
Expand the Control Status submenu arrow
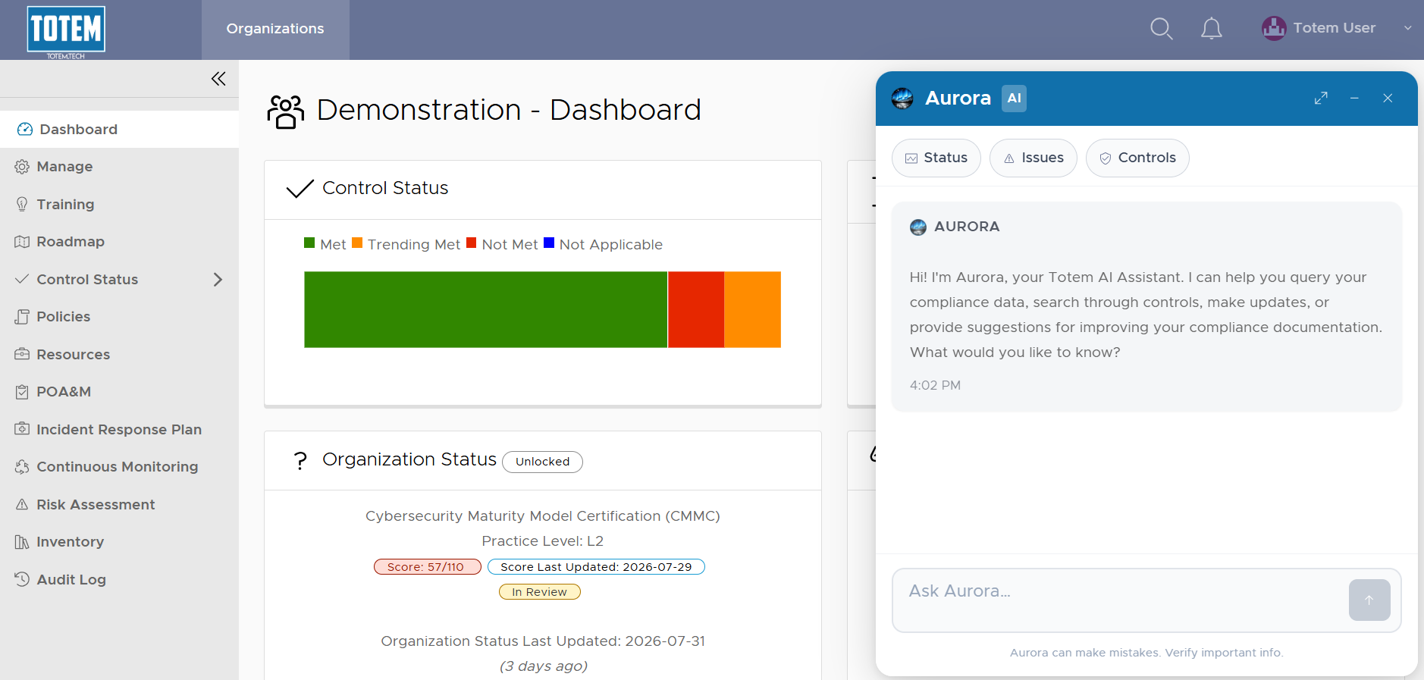pyautogui.click(x=218, y=280)
